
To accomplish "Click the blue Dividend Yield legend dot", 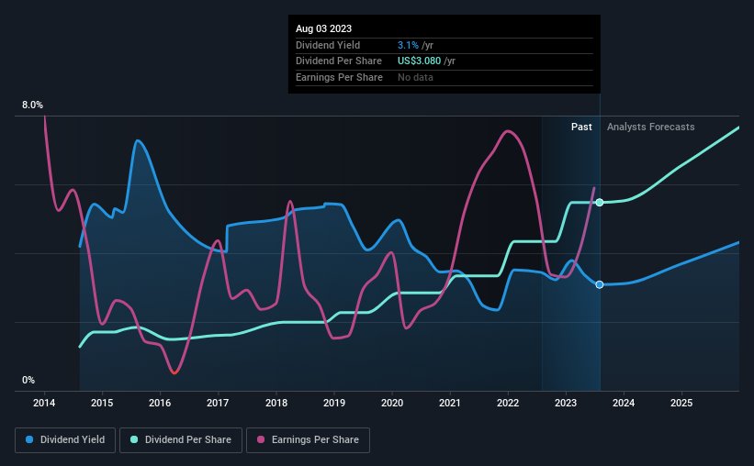I will click(x=29, y=439).
